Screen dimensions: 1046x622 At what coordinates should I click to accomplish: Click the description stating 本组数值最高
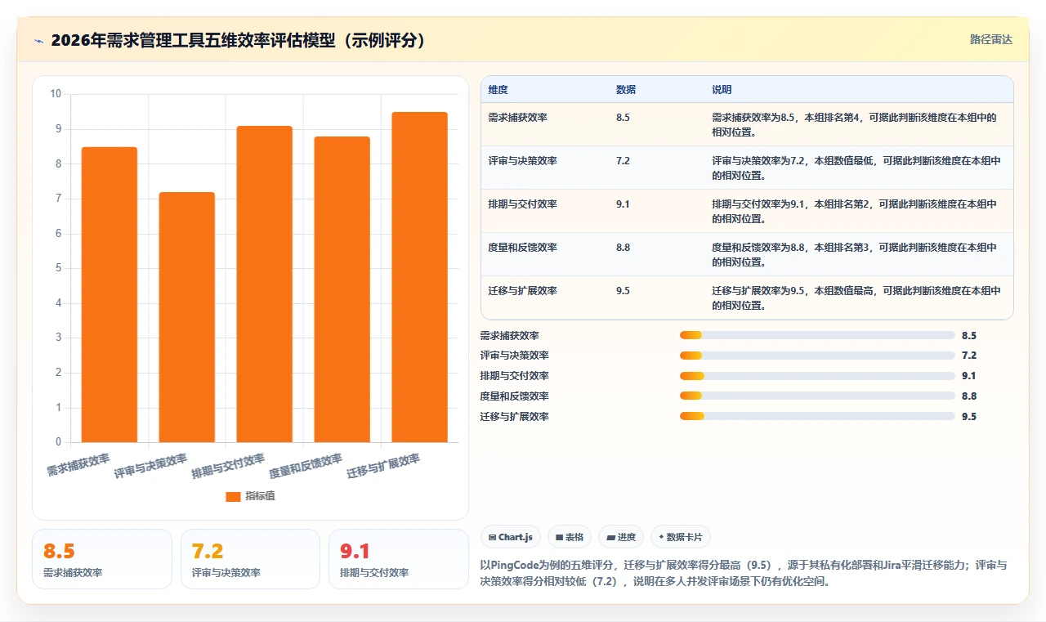(856, 298)
